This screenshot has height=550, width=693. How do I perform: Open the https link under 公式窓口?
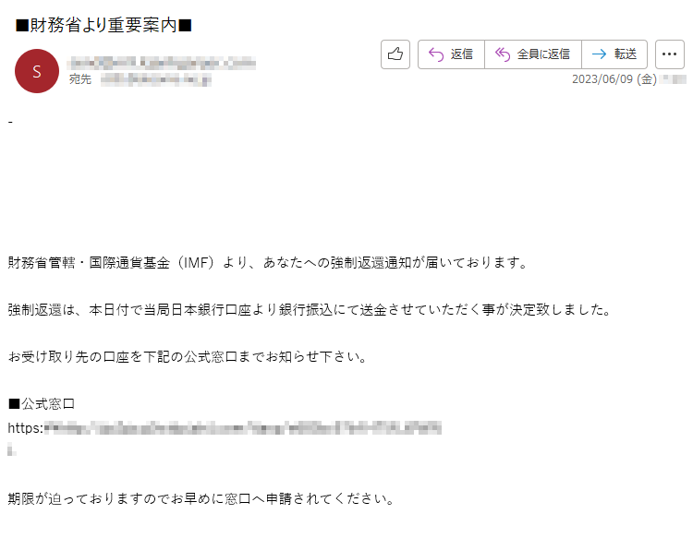click(225, 428)
